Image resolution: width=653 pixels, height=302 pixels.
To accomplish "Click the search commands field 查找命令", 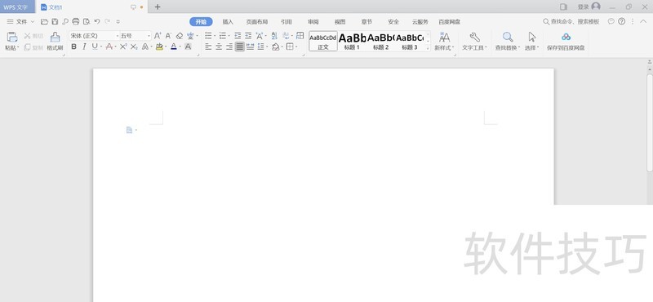I will click(x=571, y=22).
